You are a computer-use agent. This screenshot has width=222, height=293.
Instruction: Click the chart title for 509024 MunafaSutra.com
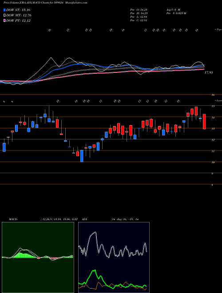[45, 3]
